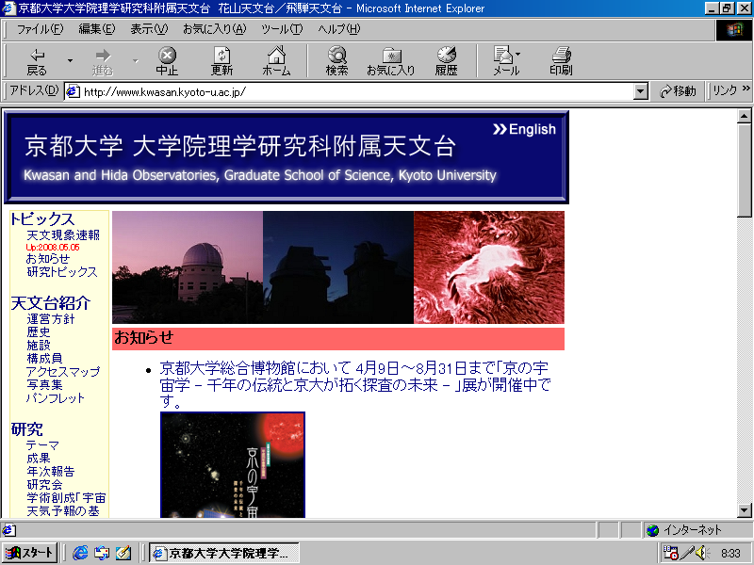The image size is (754, 565).
Task: Open the 構成員 link
Action: [x=44, y=359]
